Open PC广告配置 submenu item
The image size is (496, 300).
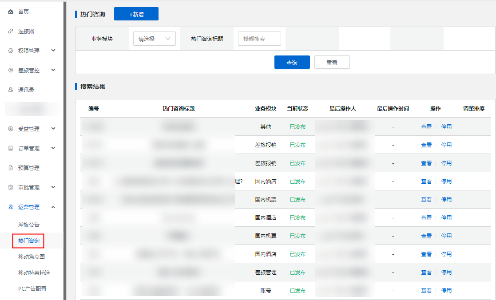pyautogui.click(x=32, y=288)
